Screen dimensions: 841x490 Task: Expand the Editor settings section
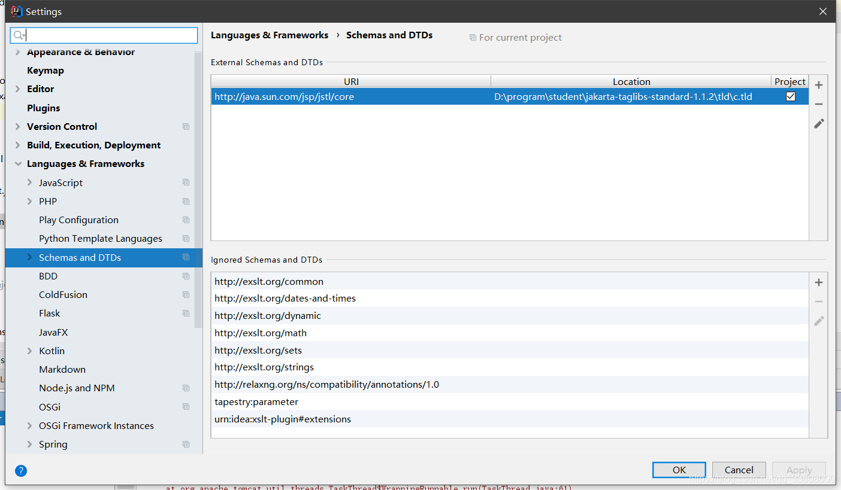[17, 89]
